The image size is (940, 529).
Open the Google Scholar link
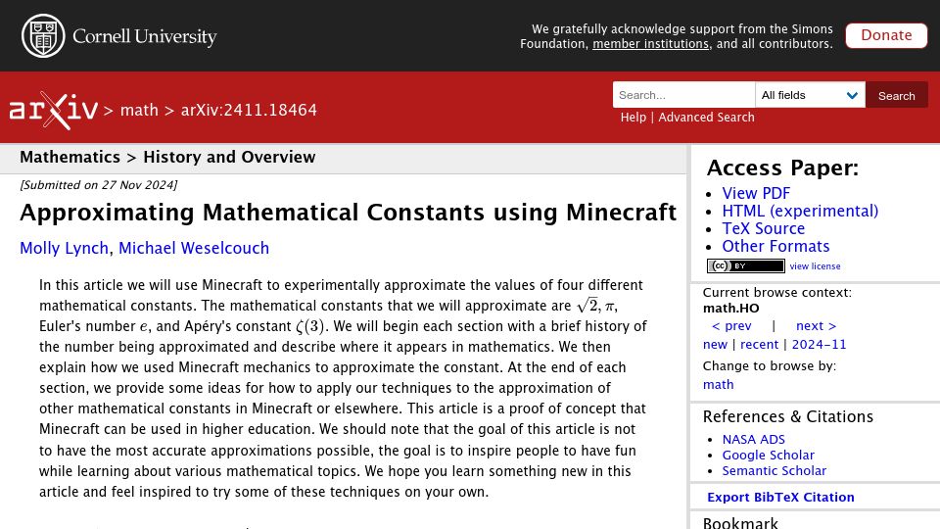(768, 456)
